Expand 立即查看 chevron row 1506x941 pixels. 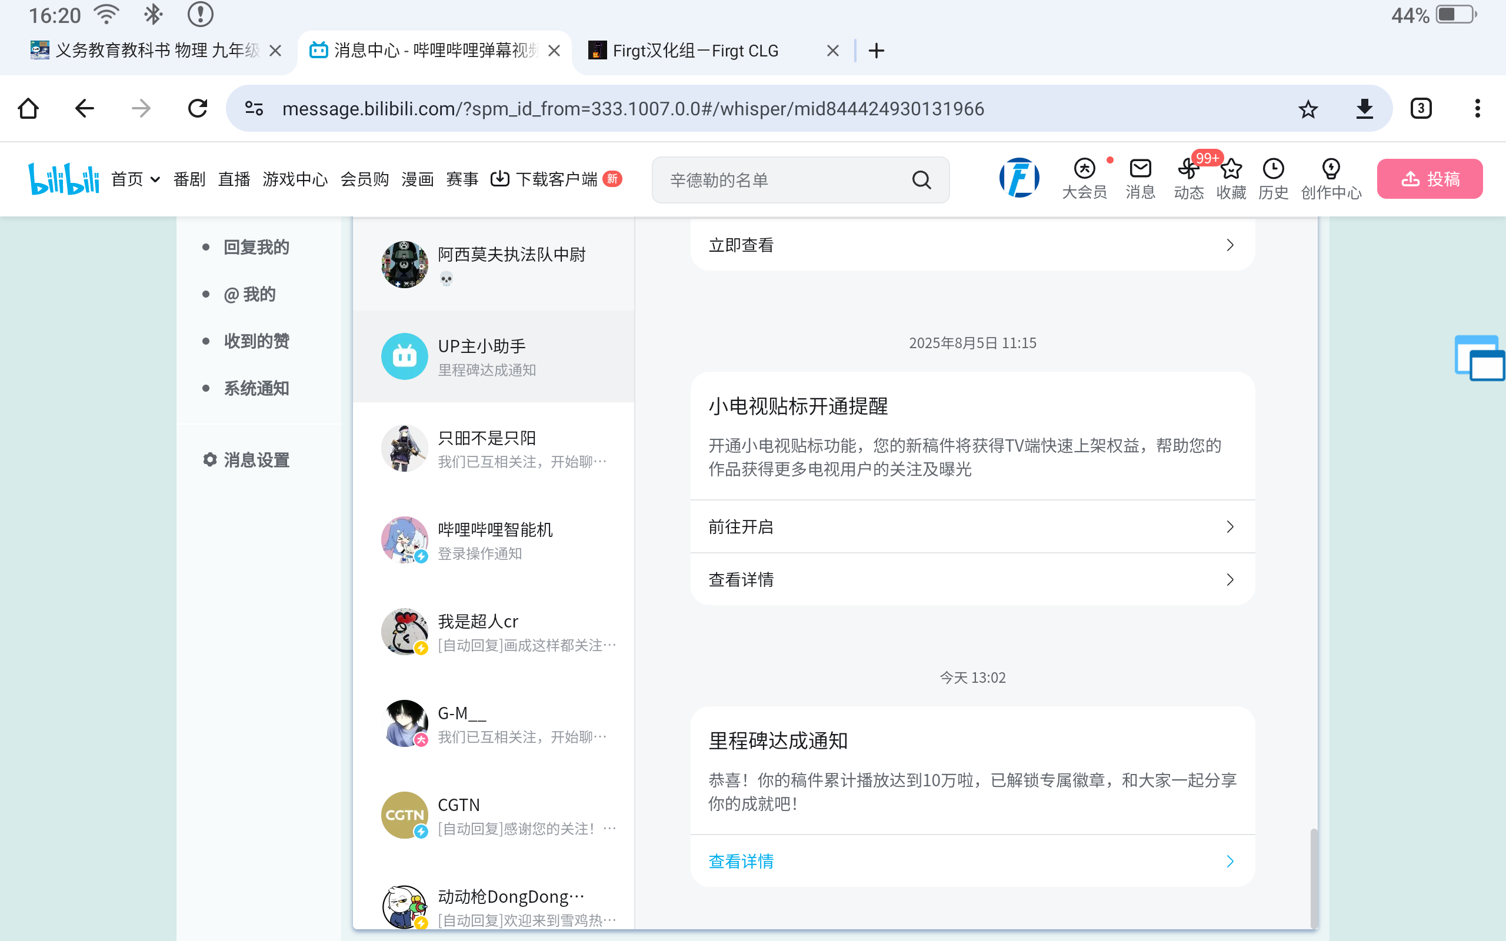(972, 245)
